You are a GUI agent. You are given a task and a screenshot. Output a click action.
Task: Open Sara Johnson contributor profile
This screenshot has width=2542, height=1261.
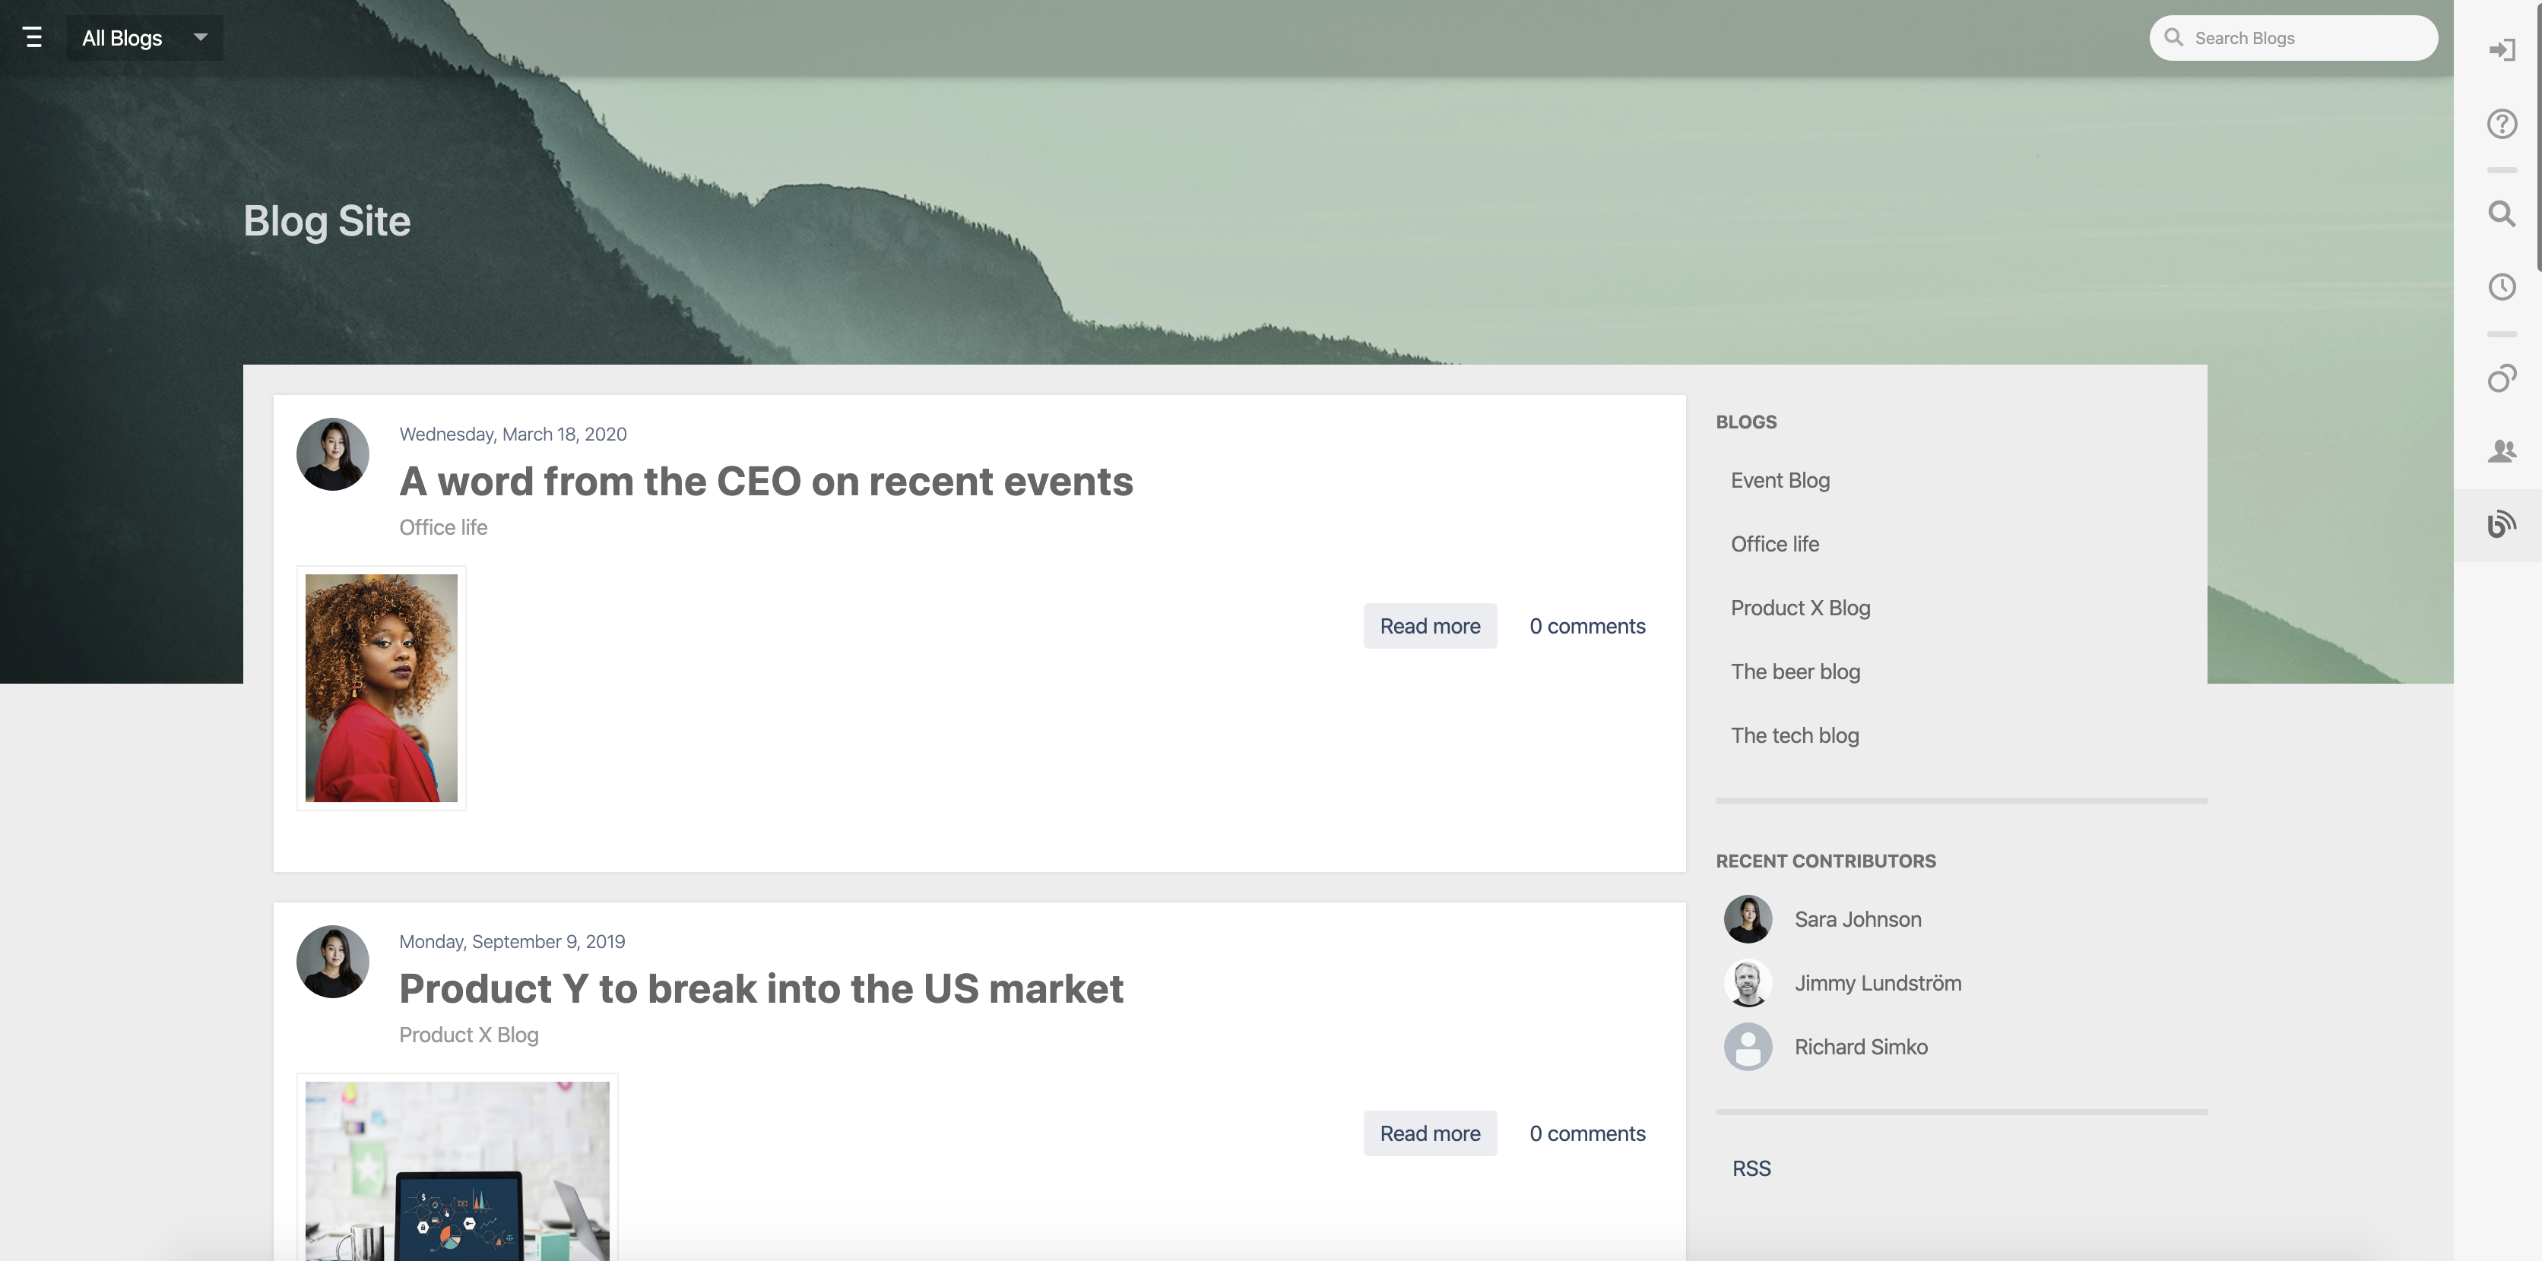1857,920
